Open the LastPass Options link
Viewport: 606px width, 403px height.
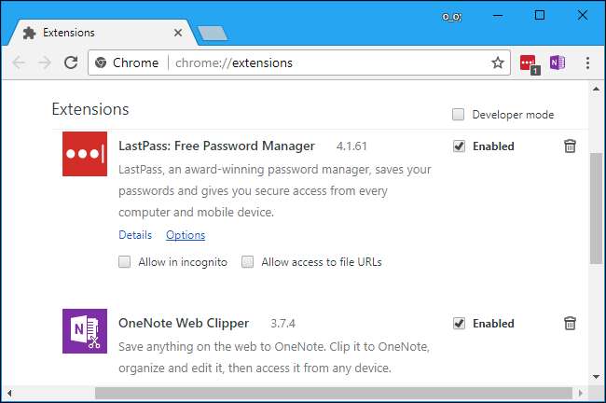186,235
